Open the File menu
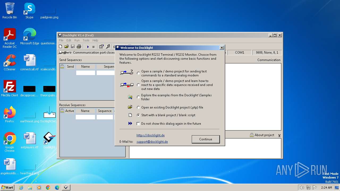Image resolution: width=340 pixels, height=191 pixels. (61, 40)
